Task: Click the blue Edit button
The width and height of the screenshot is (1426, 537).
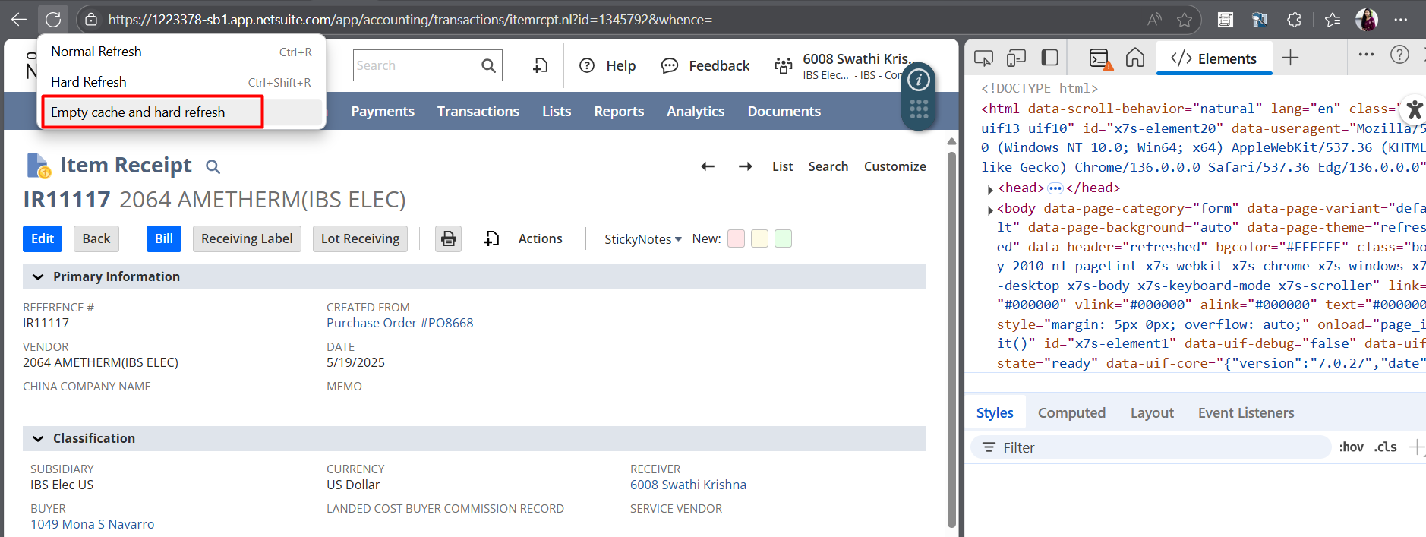Action: [x=43, y=238]
